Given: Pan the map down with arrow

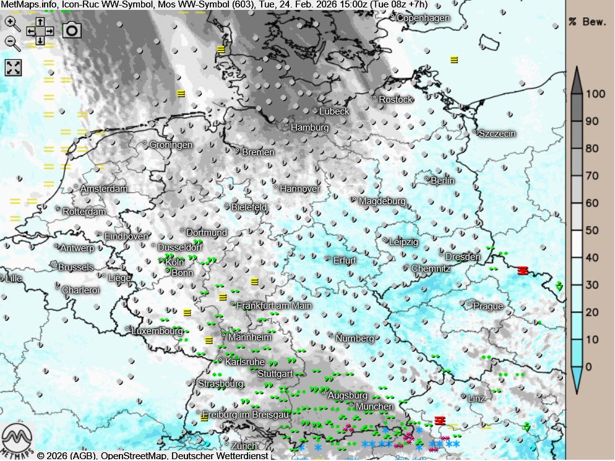Looking at the screenshot, I should [40, 40].
